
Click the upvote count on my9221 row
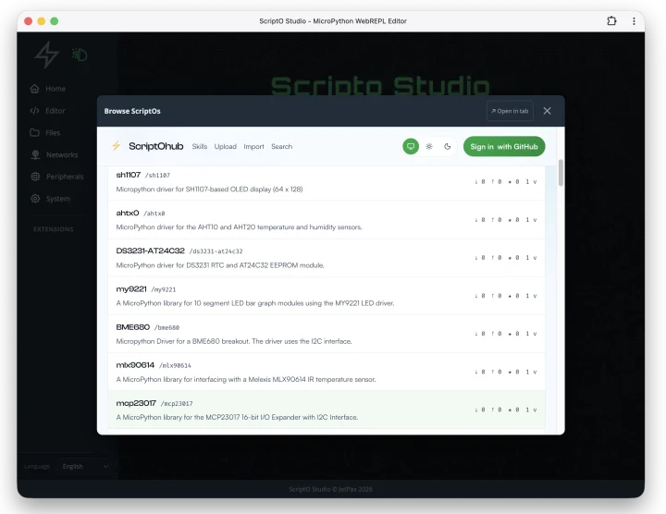pyautogui.click(x=497, y=296)
